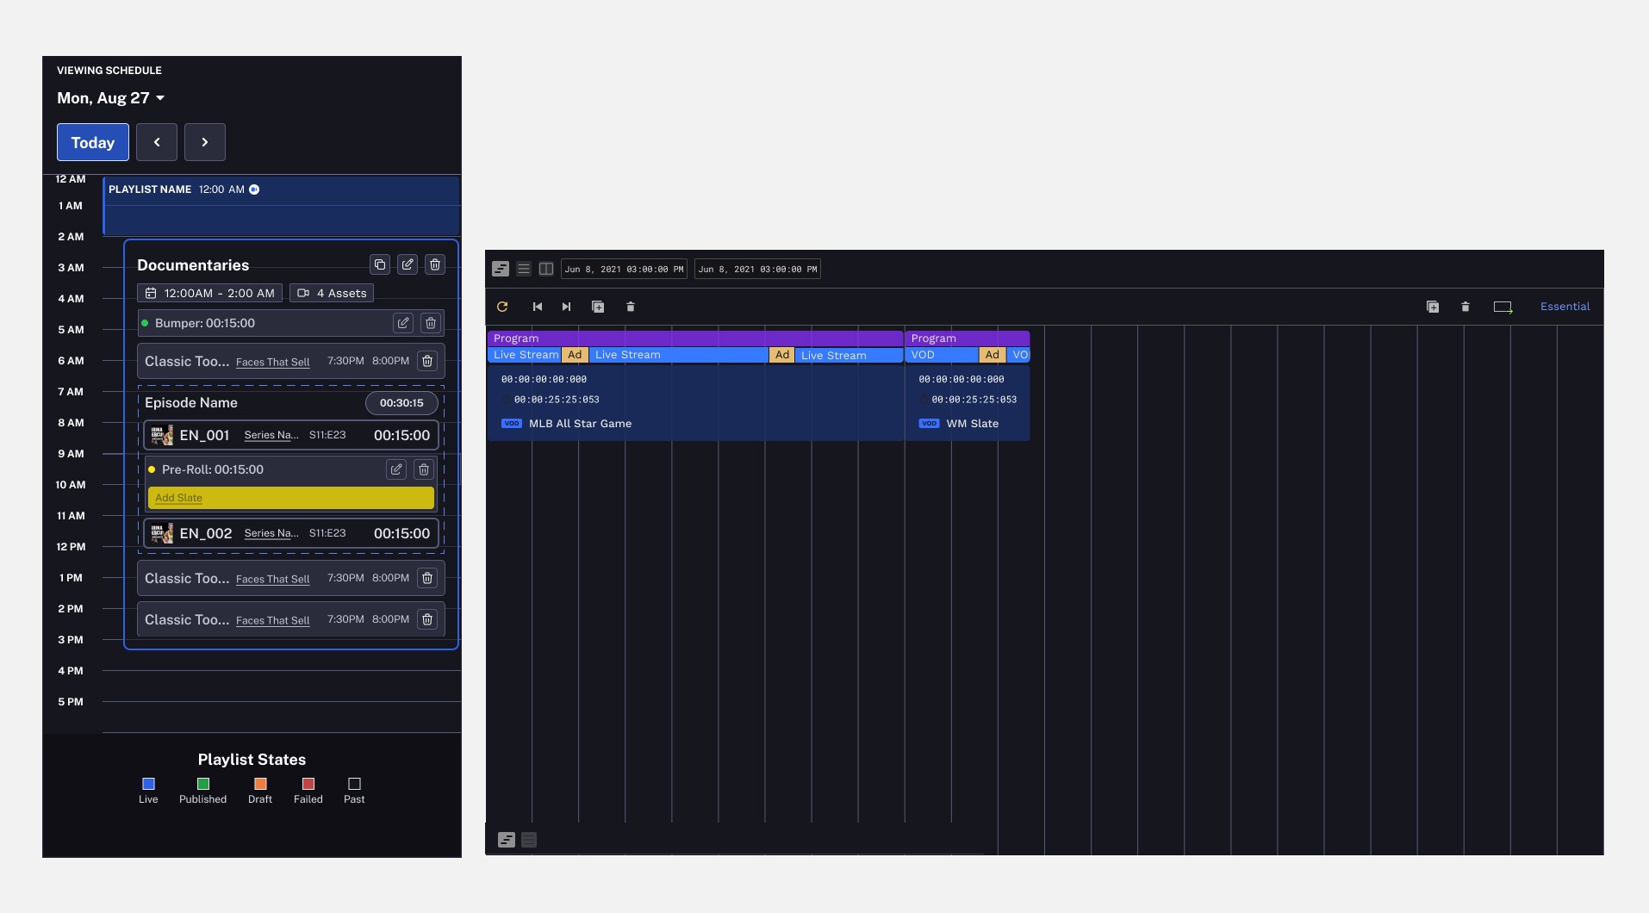Click duplicate icon near Essential label
The width and height of the screenshot is (1649, 913).
(1433, 307)
